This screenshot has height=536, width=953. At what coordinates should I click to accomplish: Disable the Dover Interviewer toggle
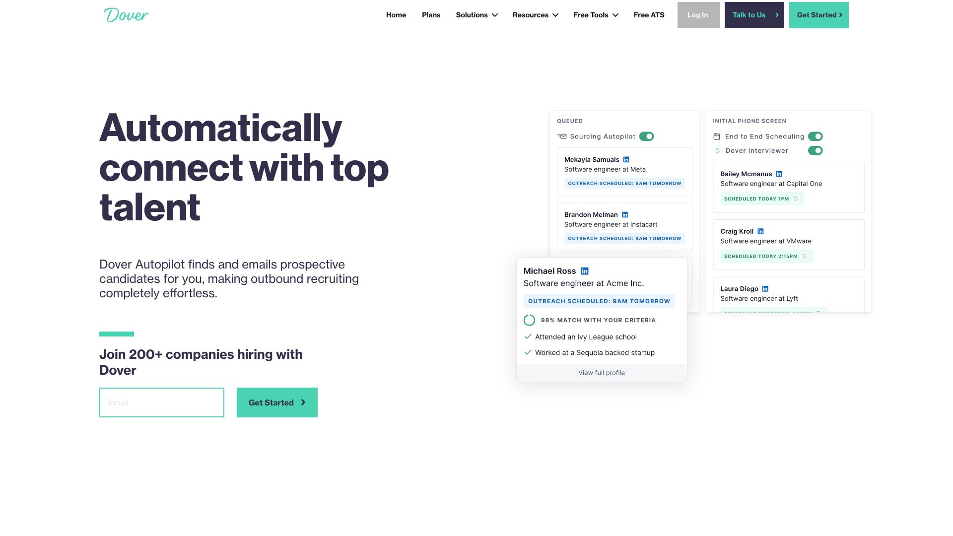[x=815, y=150]
